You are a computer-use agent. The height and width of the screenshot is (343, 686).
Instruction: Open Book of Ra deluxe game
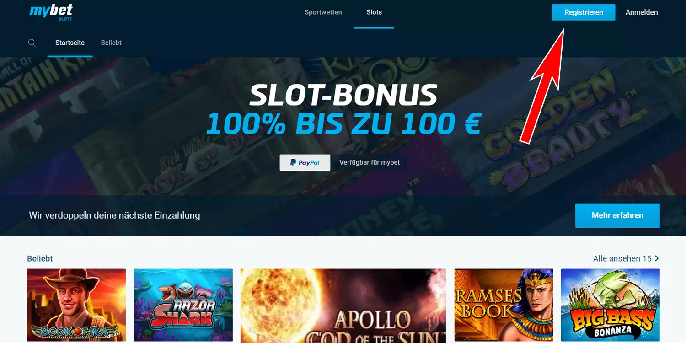[x=76, y=305]
